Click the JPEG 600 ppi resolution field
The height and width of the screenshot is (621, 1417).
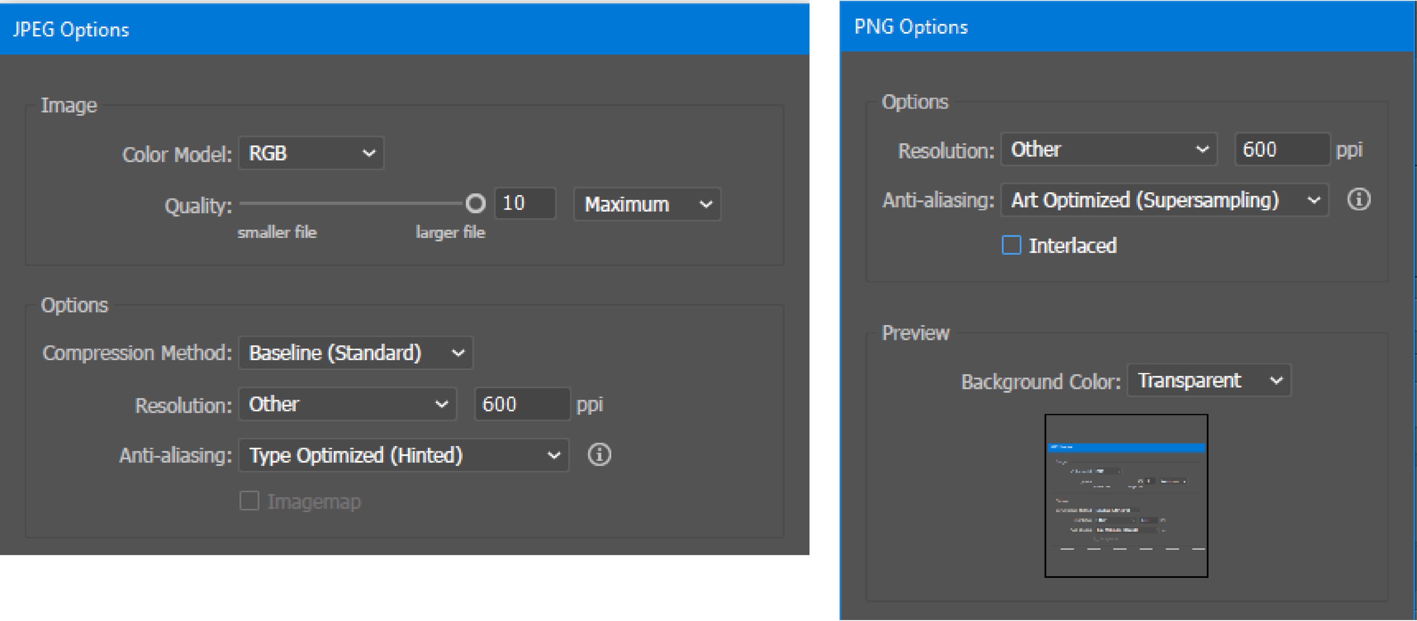[x=522, y=404]
